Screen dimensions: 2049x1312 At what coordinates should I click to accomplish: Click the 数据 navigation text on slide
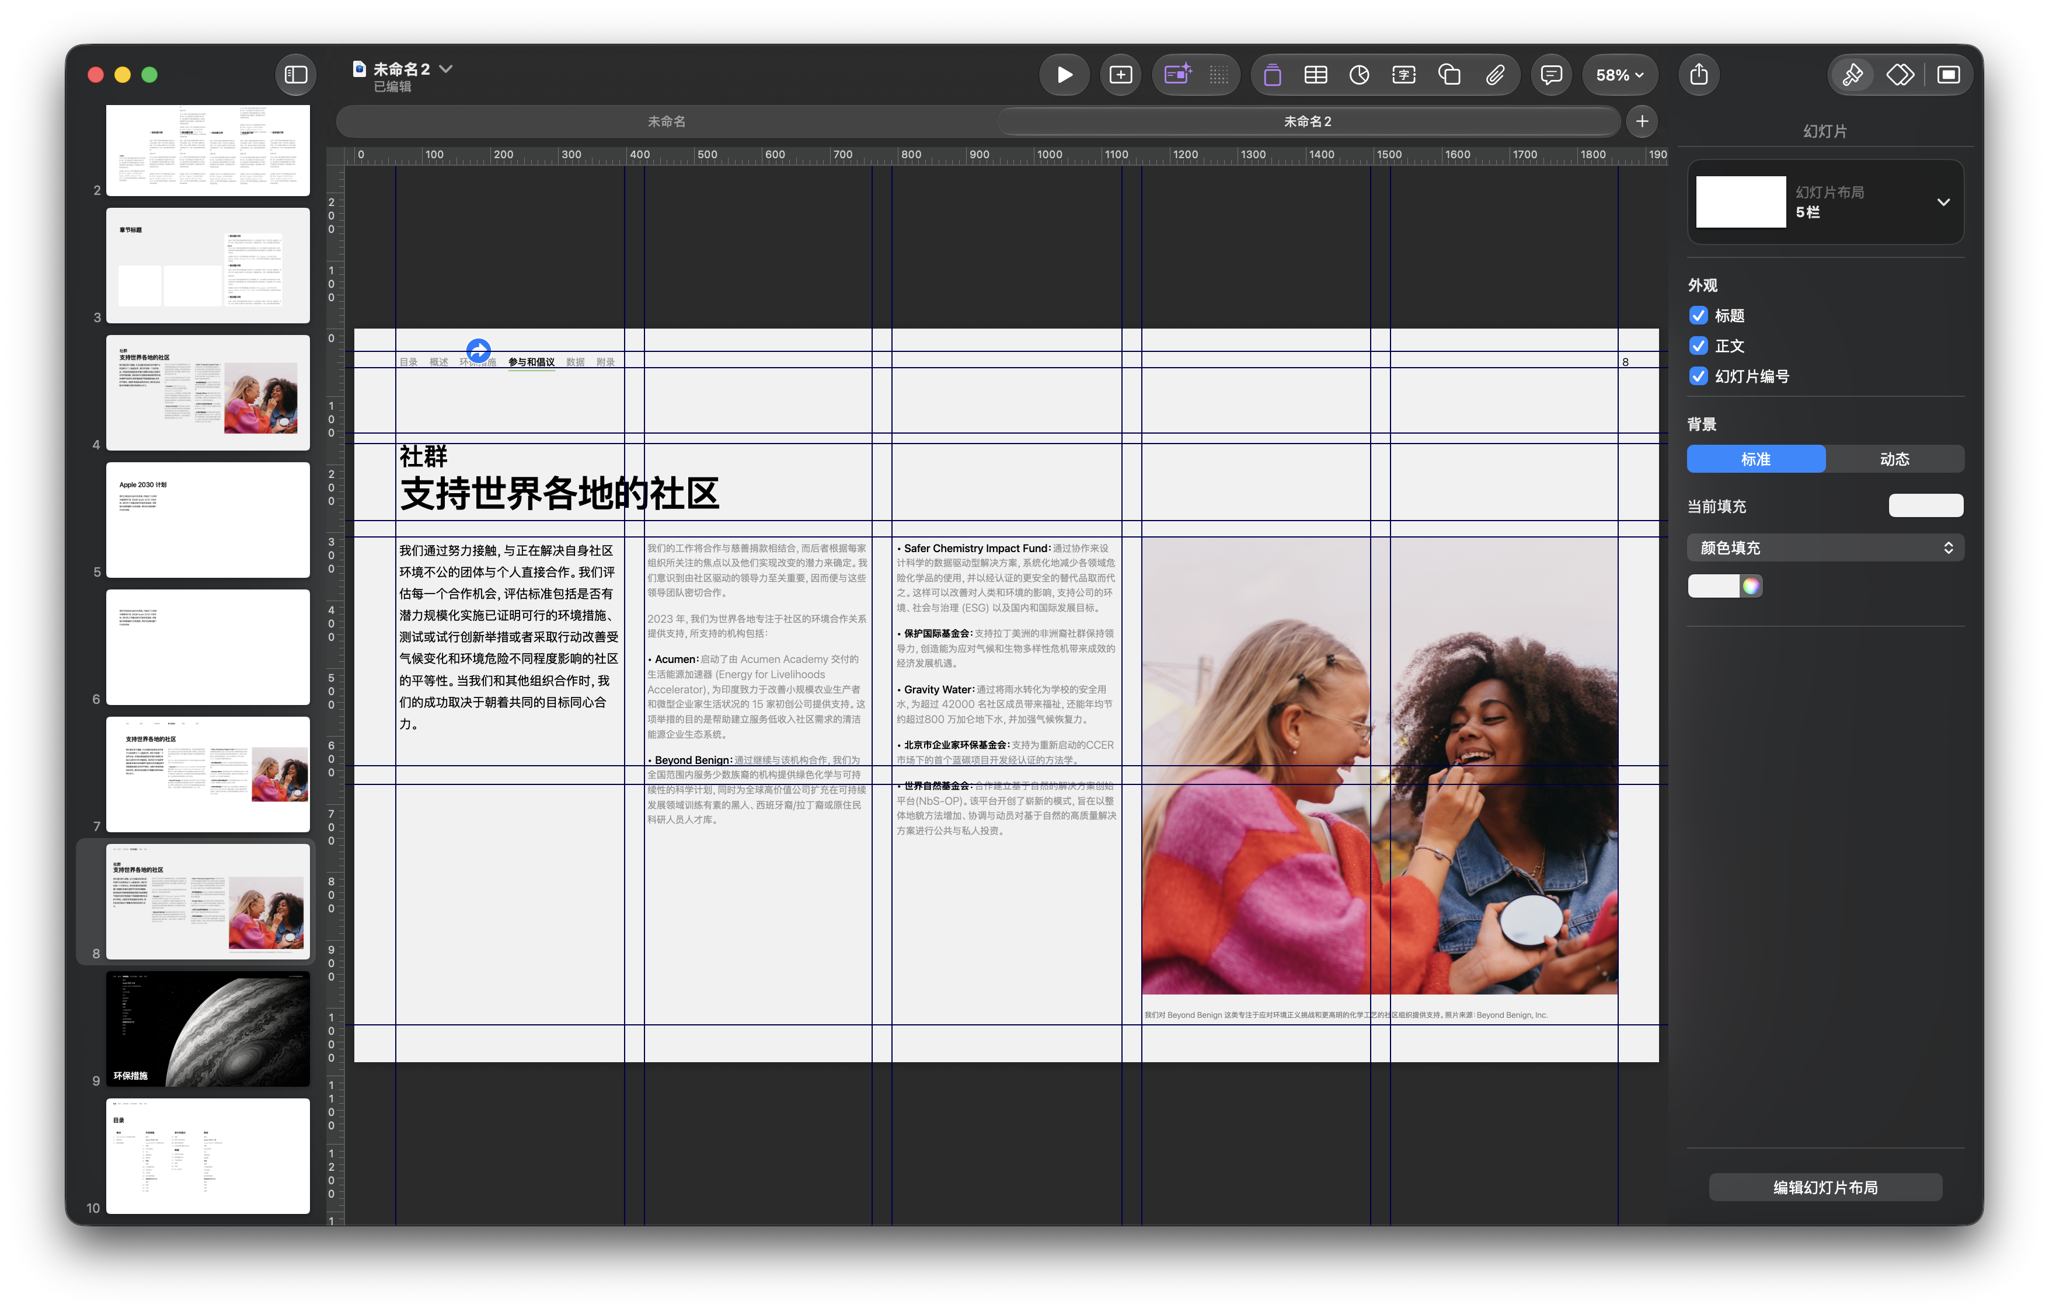coord(575,363)
